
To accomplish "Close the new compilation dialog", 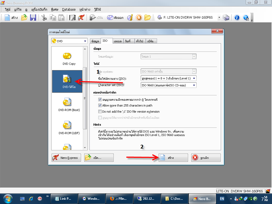I will (x=217, y=31).
